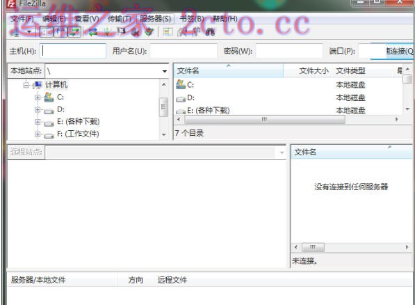Image resolution: width=415 pixels, height=305 pixels.
Task: Collapse the 计算机 tree node
Action: point(26,85)
